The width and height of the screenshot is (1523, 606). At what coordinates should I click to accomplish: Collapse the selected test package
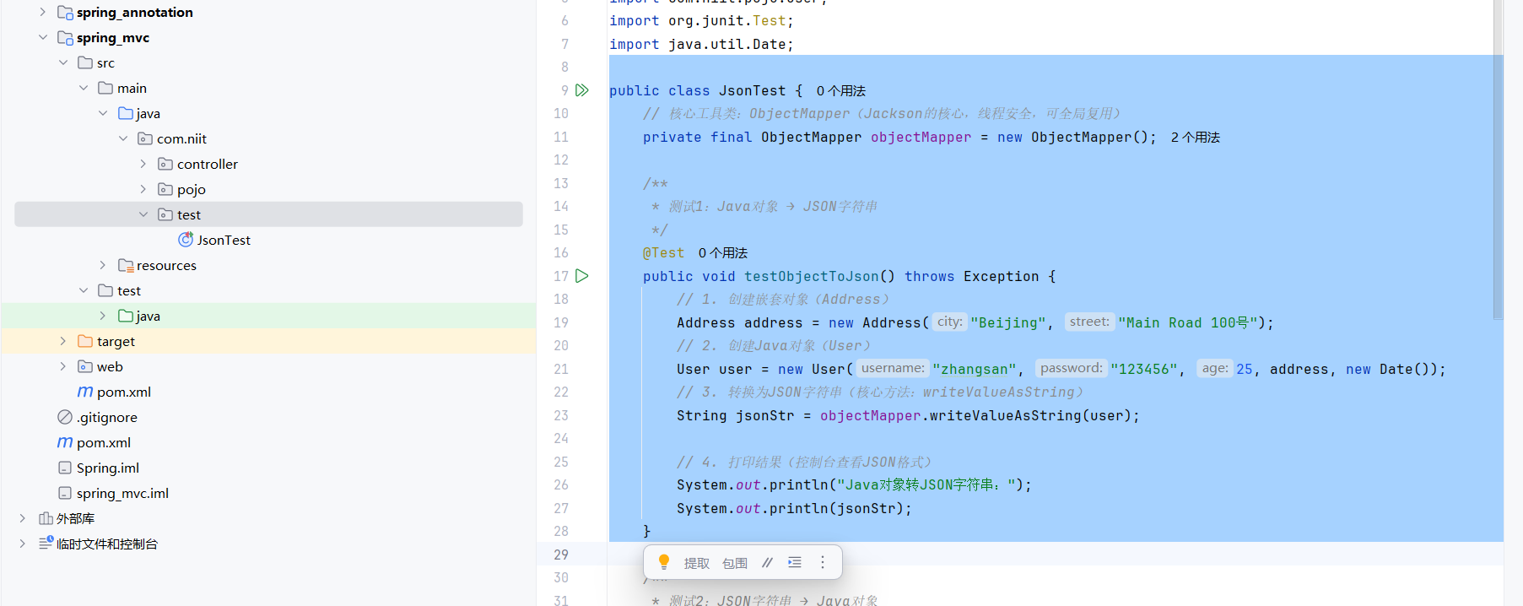click(x=143, y=214)
